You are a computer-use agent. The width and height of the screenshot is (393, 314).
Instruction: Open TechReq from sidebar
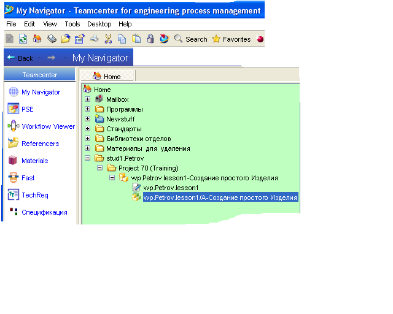click(x=35, y=195)
